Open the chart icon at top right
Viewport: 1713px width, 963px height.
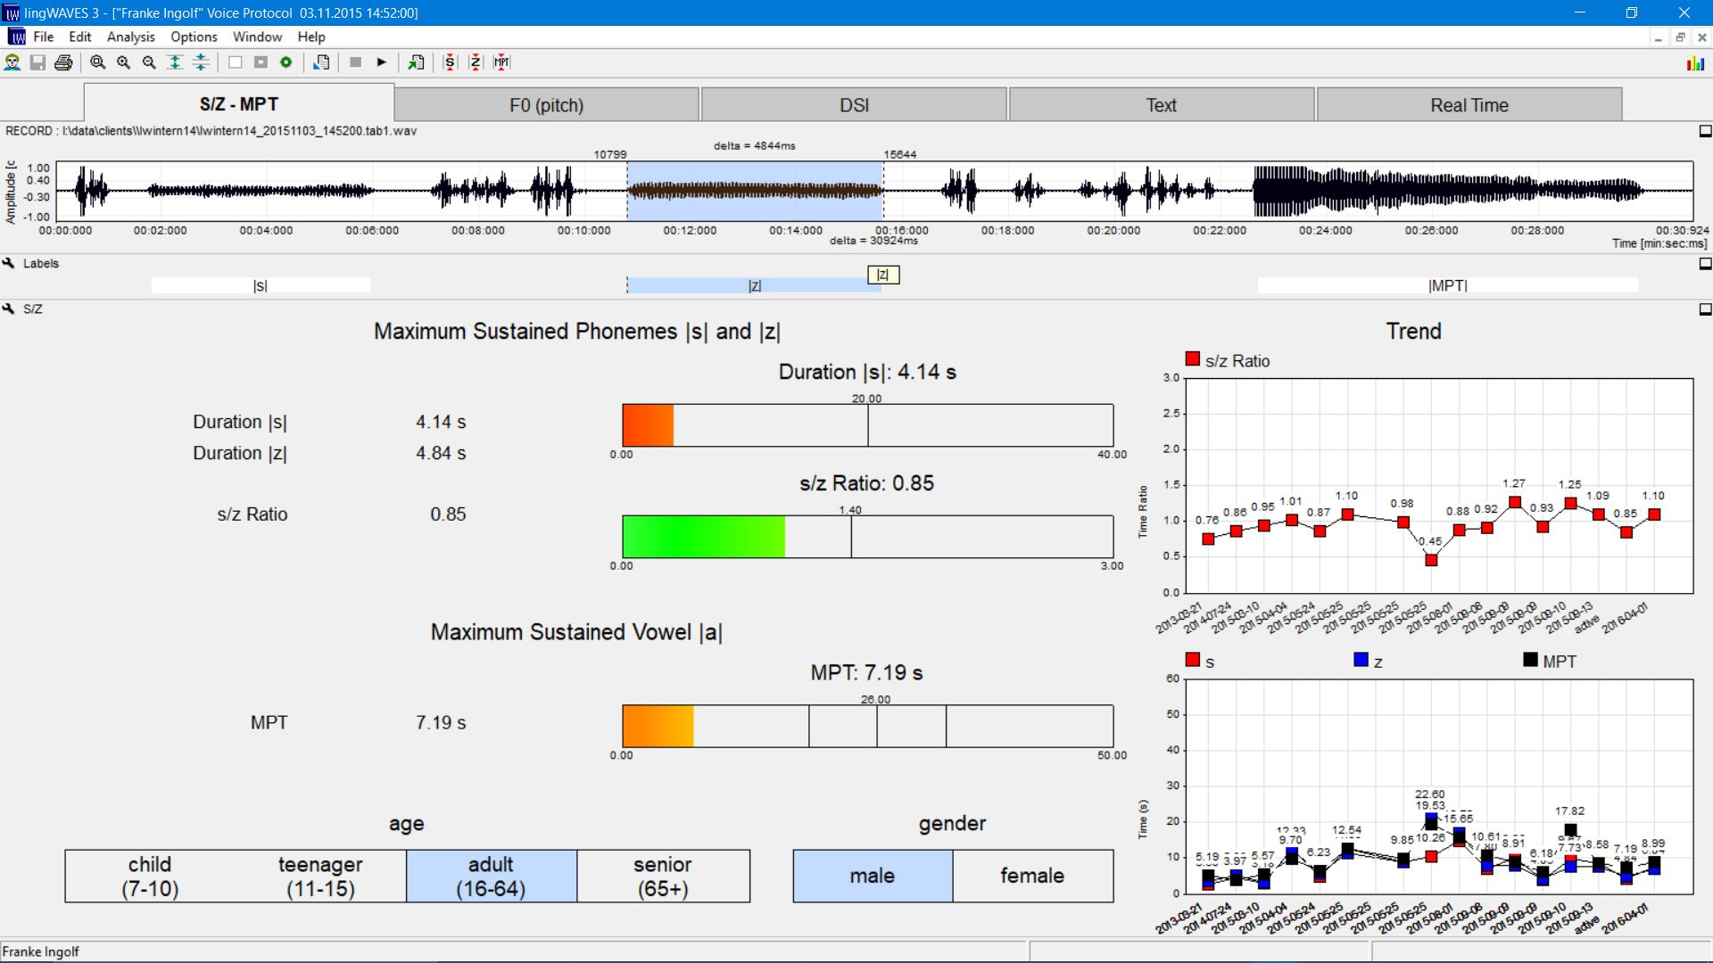pyautogui.click(x=1695, y=63)
